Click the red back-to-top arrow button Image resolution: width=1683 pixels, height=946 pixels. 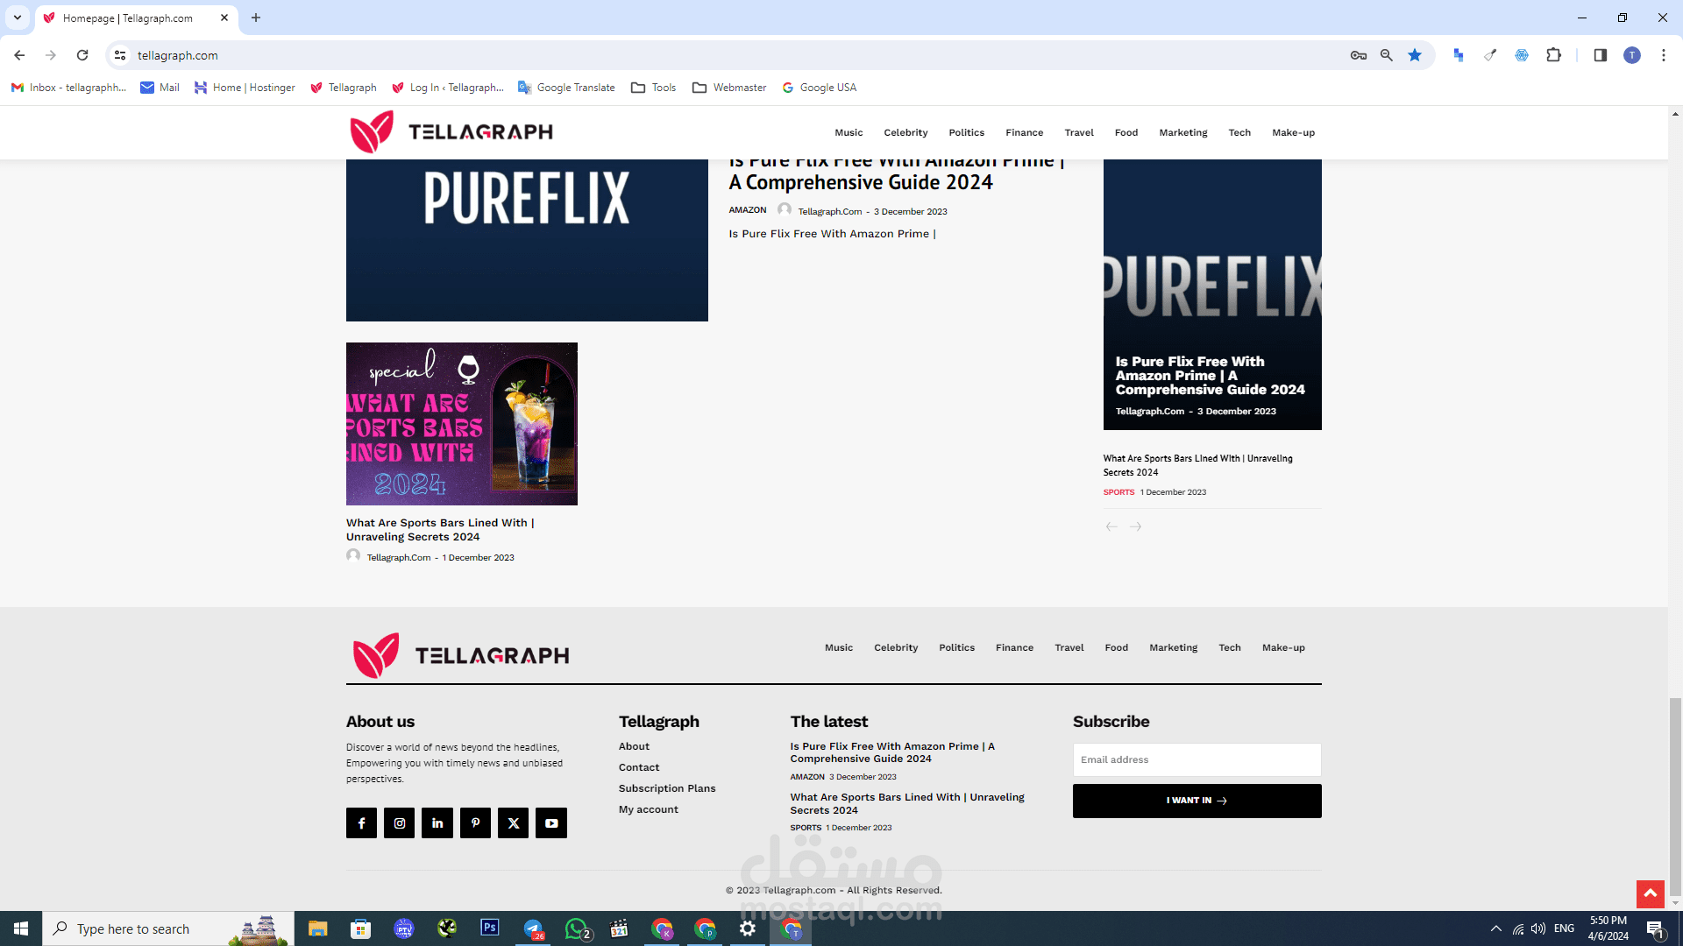[x=1650, y=894]
